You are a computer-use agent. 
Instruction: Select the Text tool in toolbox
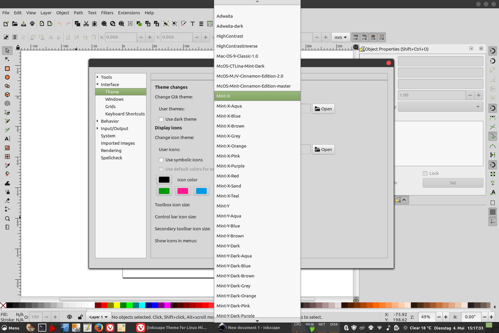click(7, 139)
